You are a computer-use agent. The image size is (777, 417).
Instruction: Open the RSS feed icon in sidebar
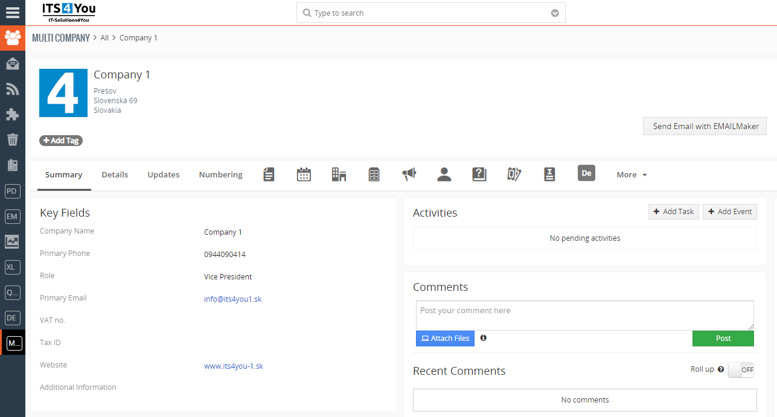click(x=12, y=89)
